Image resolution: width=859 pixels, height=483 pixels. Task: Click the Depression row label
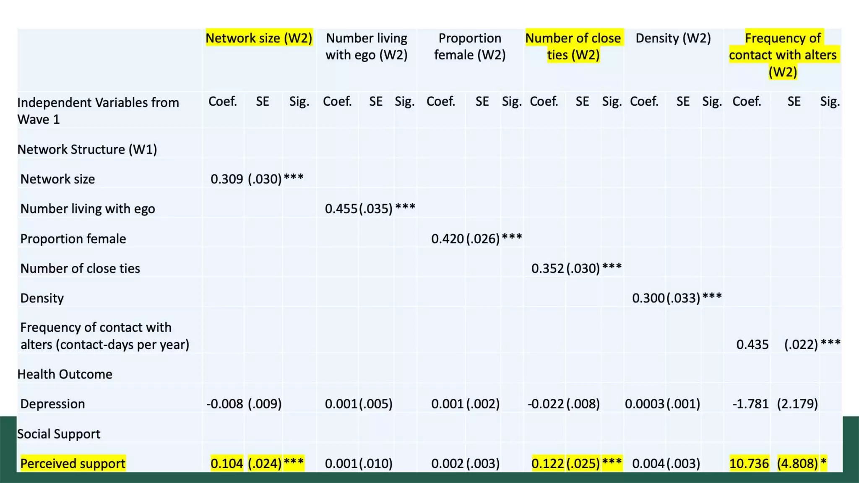click(52, 404)
